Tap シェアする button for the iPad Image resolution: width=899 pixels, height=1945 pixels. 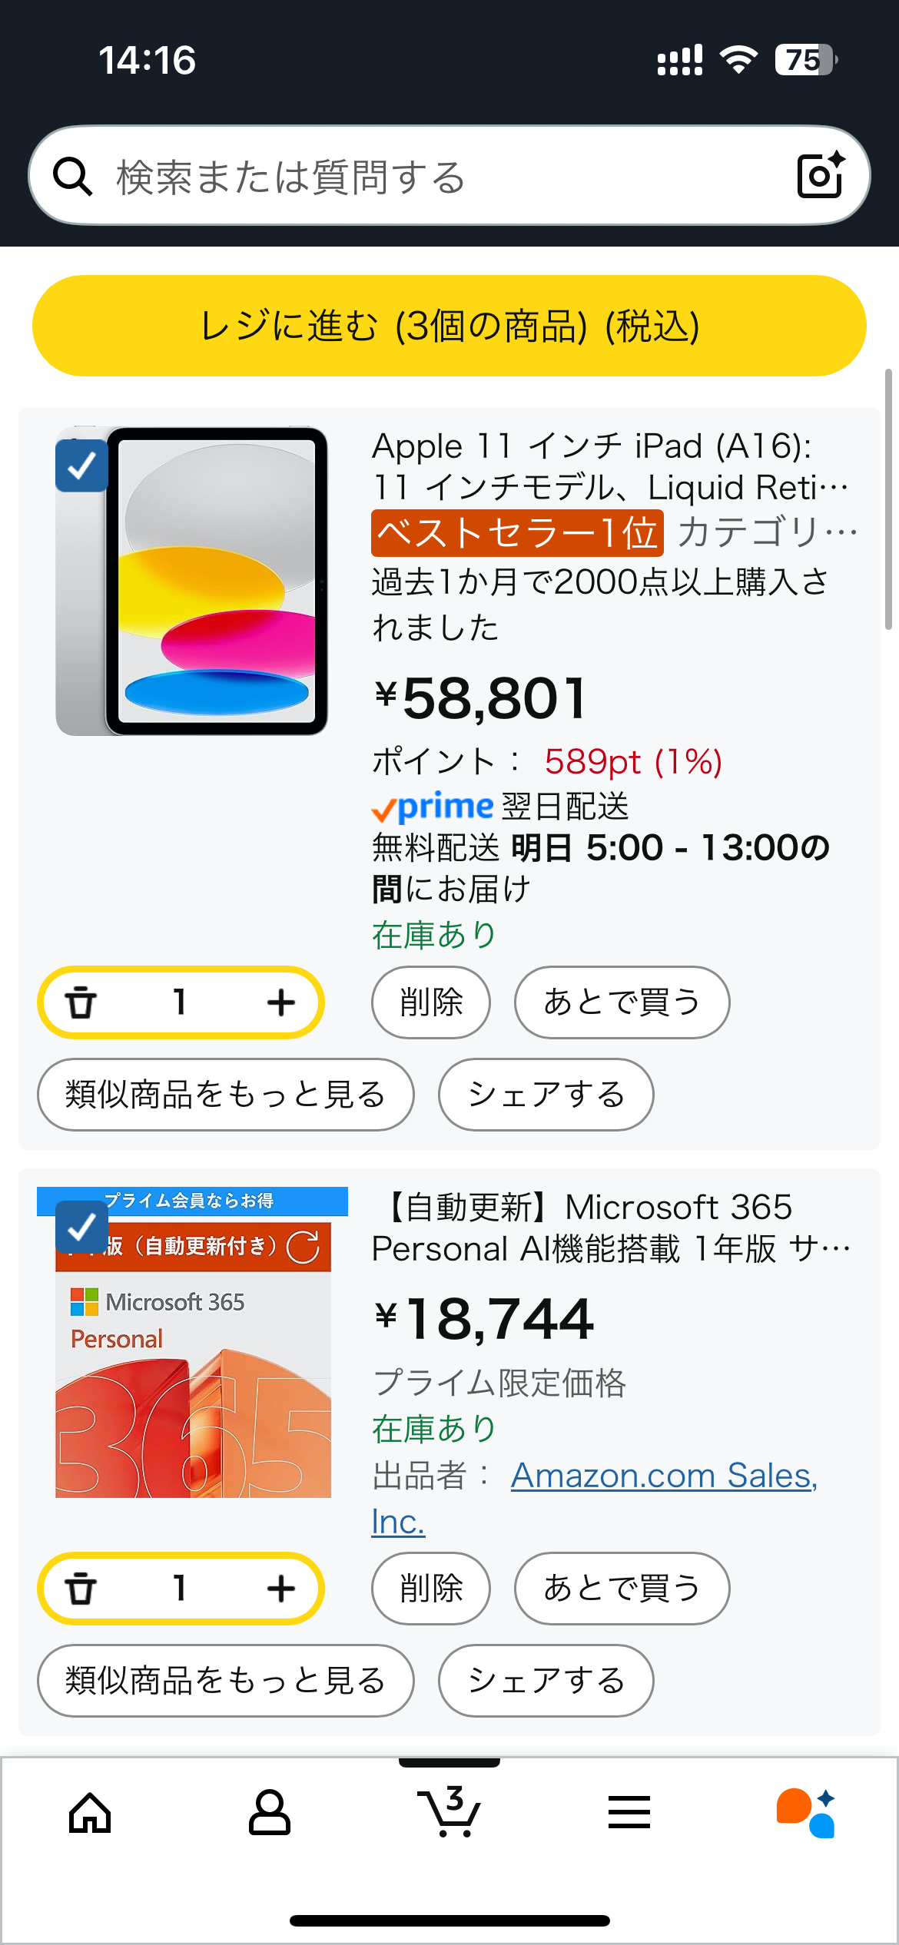pos(546,1095)
